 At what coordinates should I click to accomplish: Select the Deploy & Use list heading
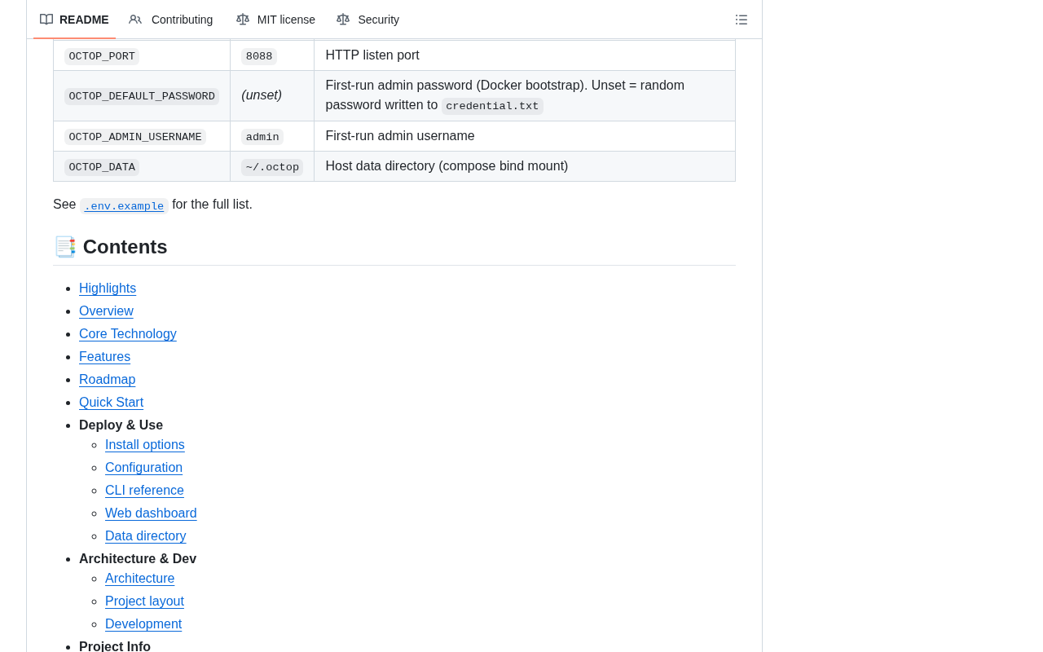point(121,425)
